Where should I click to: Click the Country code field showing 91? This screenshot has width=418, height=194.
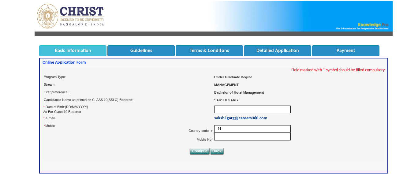(252, 129)
